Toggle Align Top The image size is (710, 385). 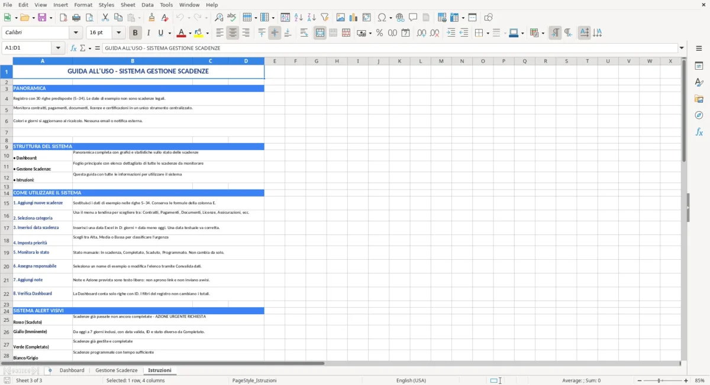point(262,33)
